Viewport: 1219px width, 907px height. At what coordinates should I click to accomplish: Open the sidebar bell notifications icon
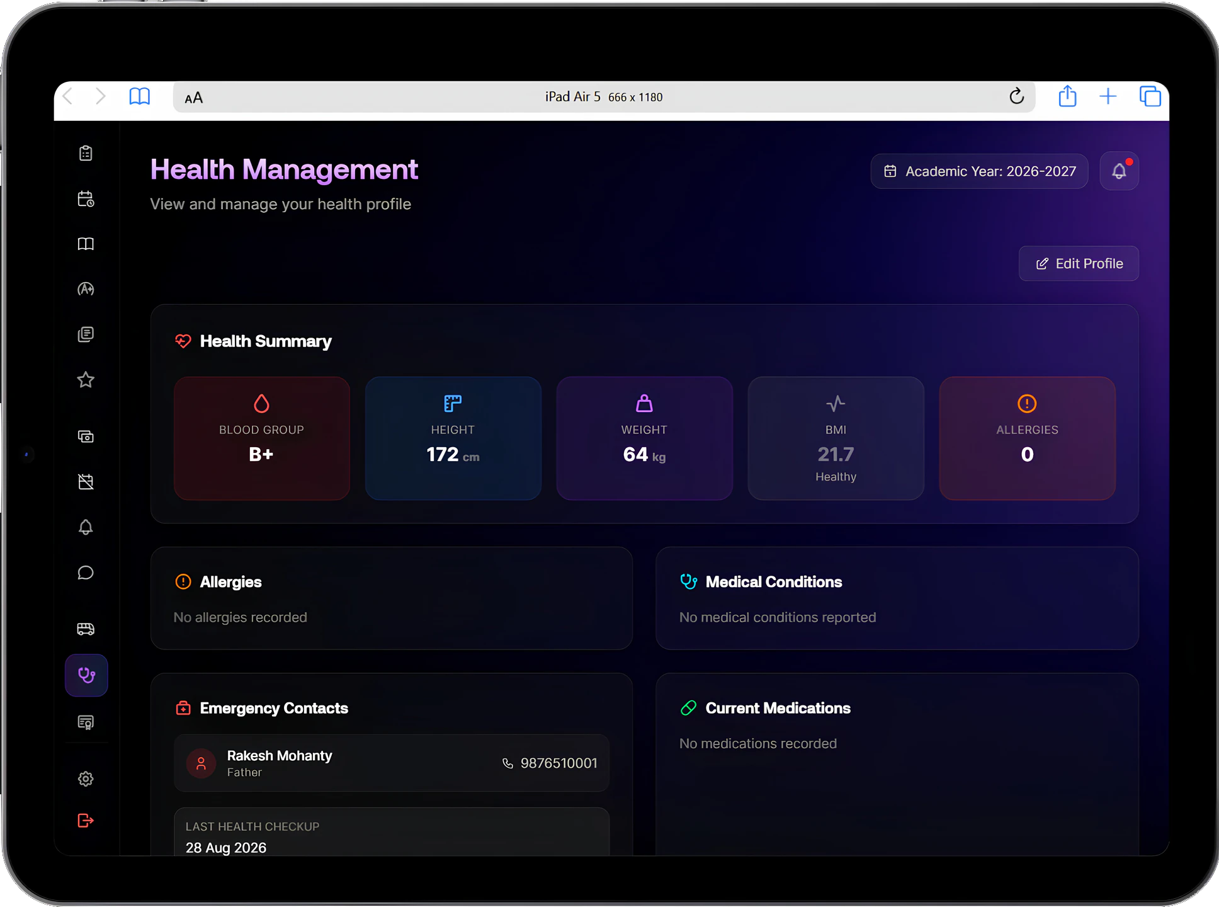86,527
